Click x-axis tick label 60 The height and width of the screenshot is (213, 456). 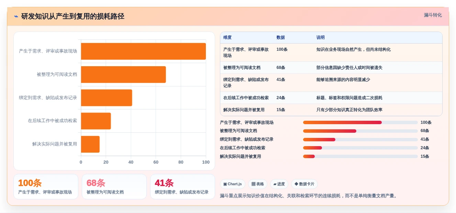(x=156, y=162)
